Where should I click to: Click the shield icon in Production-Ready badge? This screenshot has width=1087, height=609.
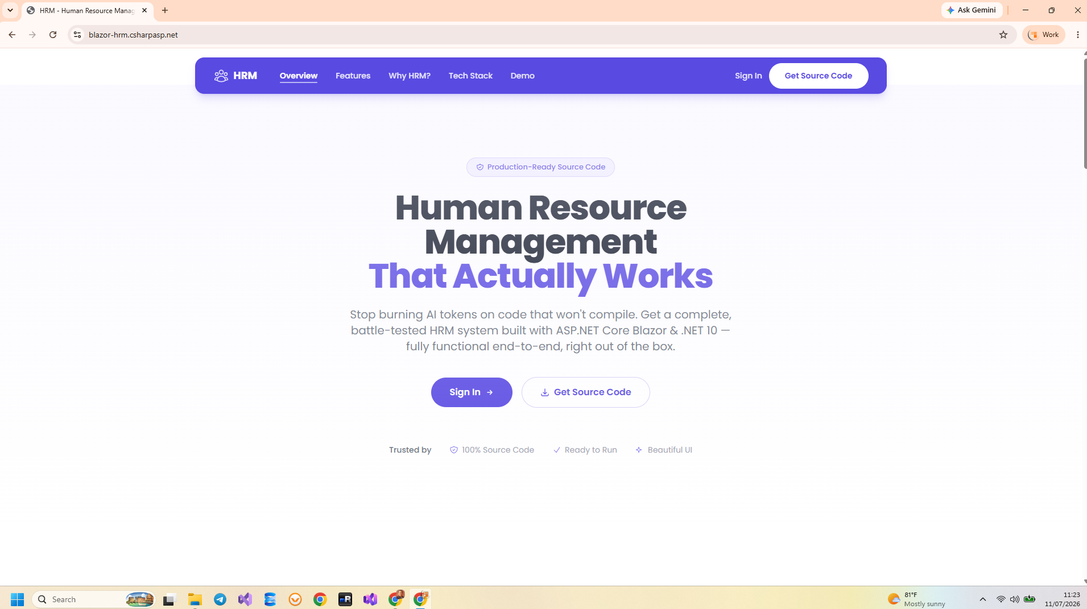pos(480,167)
